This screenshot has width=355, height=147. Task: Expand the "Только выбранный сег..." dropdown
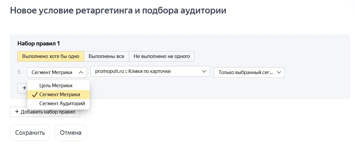click(249, 72)
